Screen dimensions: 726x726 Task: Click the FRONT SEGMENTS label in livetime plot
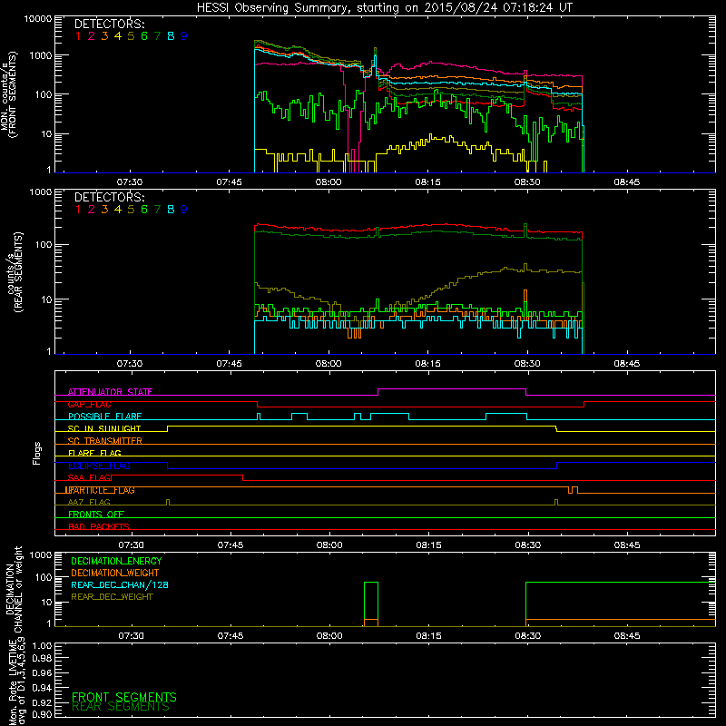pyautogui.click(x=124, y=697)
